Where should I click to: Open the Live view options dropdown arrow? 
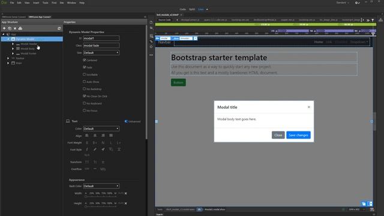point(207,10)
